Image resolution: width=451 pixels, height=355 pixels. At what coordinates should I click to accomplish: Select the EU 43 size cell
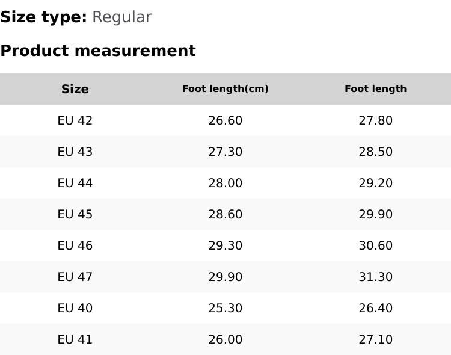click(x=75, y=152)
